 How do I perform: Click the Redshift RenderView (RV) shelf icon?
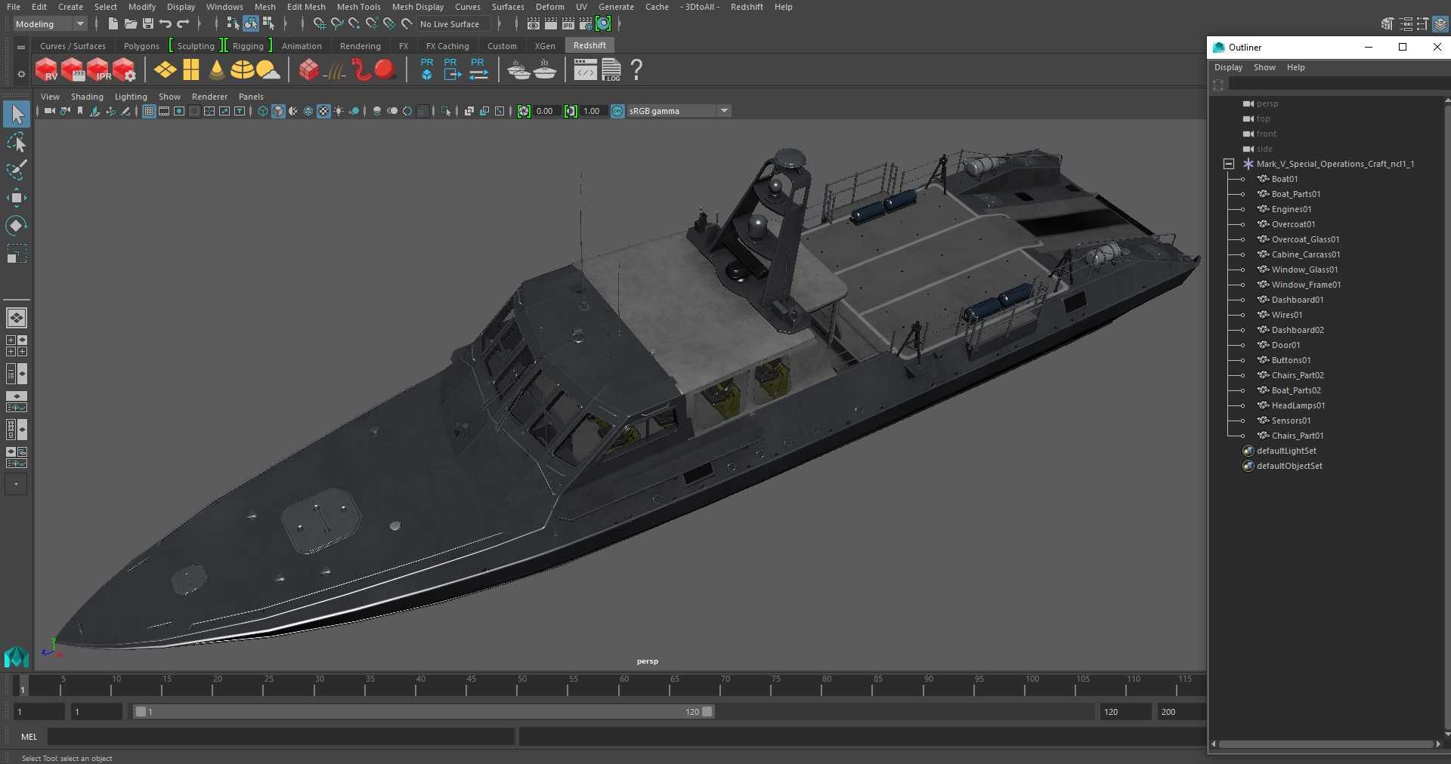(47, 70)
